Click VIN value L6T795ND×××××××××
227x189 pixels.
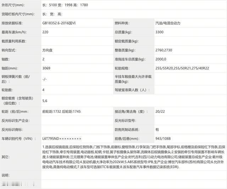[x=62, y=139]
